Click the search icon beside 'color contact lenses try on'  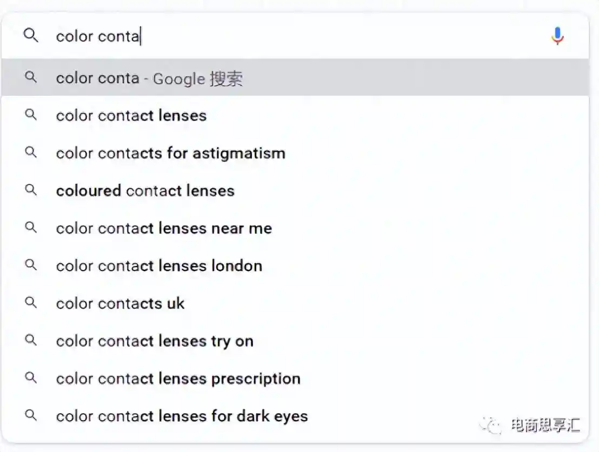pyautogui.click(x=31, y=341)
